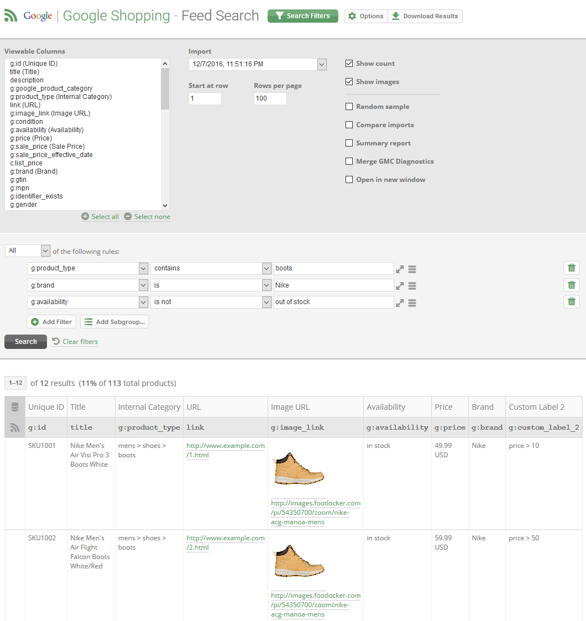This screenshot has width=586, height=621.
Task: Expand out of stock value field icon
Action: point(400,303)
